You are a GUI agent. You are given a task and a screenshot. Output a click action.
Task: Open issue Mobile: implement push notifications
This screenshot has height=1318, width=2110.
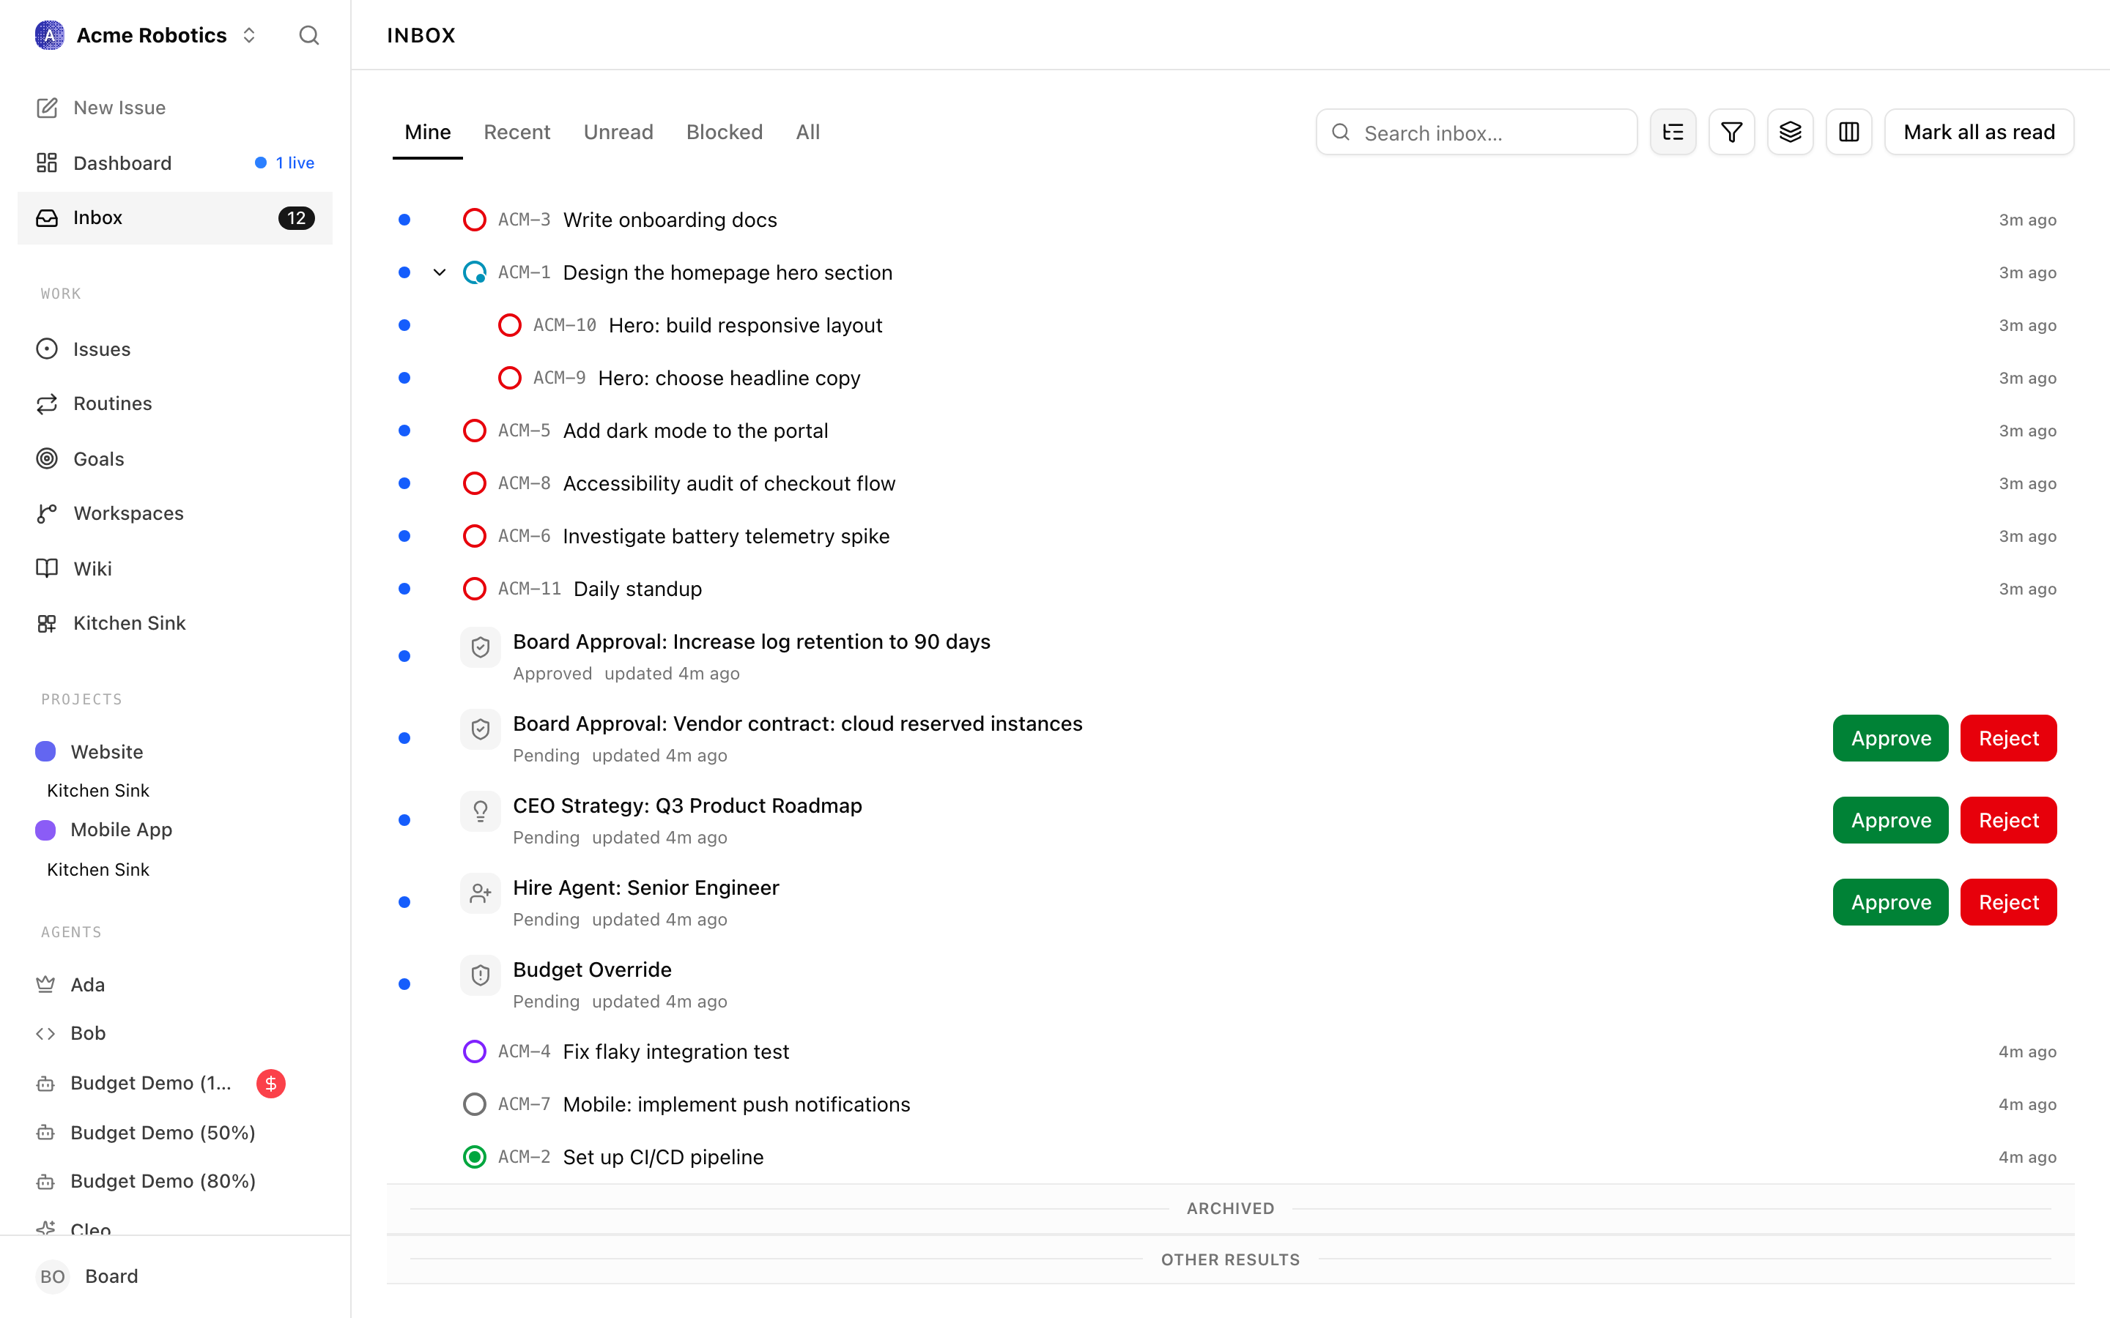tap(1230, 1104)
